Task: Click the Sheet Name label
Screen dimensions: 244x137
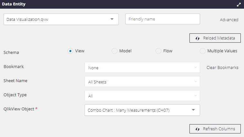Action: tap(15, 81)
